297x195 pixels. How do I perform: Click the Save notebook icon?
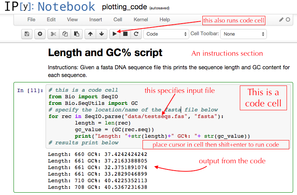(27, 34)
